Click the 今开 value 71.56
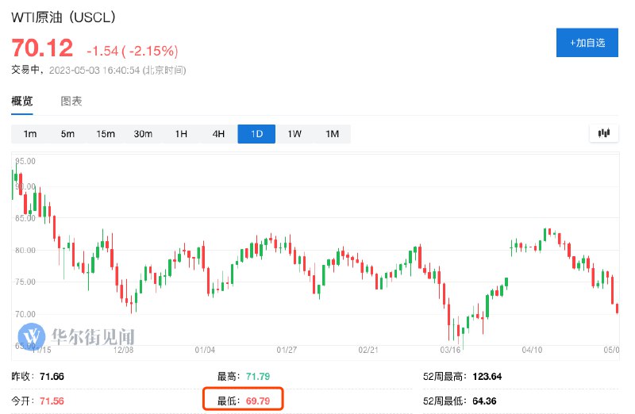The height and width of the screenshot is (414, 635). tap(52, 401)
